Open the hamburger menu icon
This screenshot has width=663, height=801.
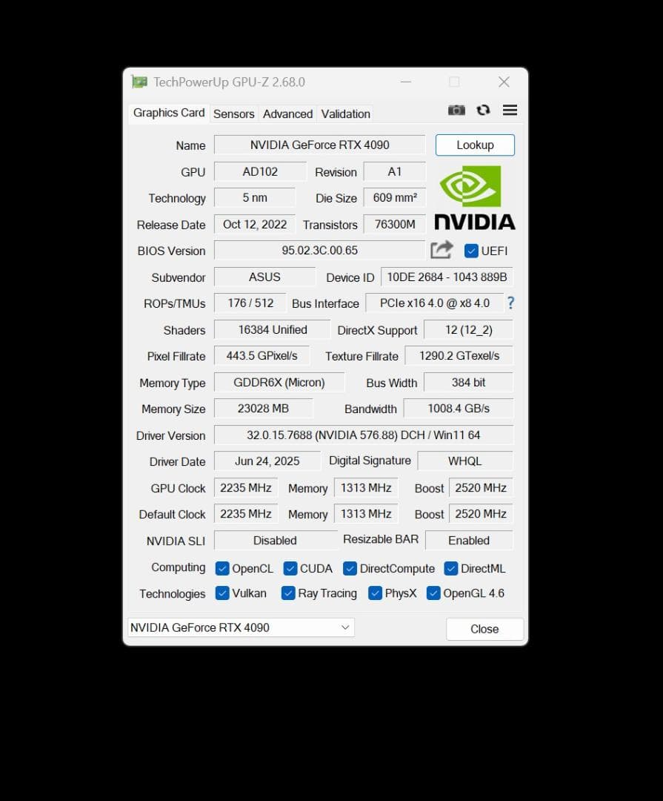click(510, 110)
